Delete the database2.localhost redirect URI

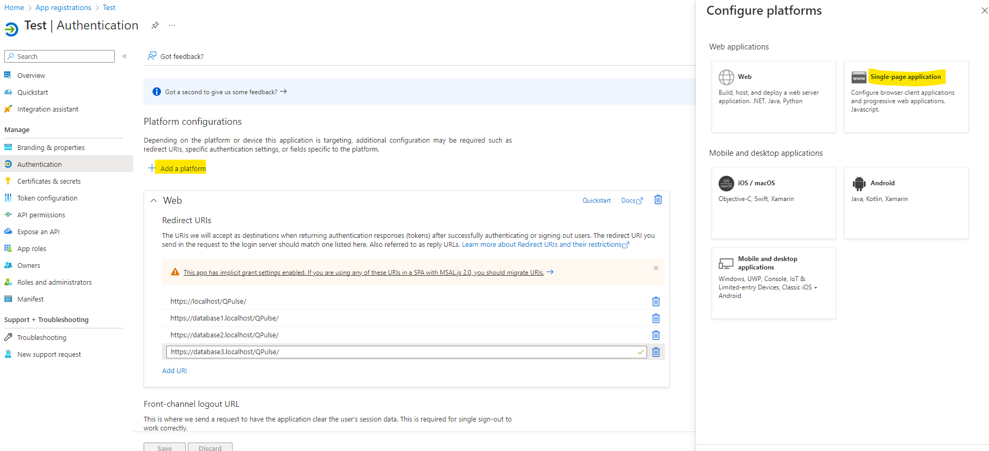coord(655,335)
